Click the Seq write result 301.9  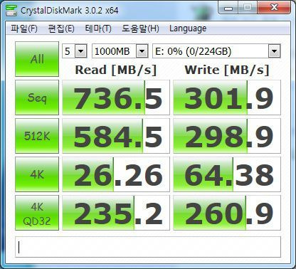point(227,97)
